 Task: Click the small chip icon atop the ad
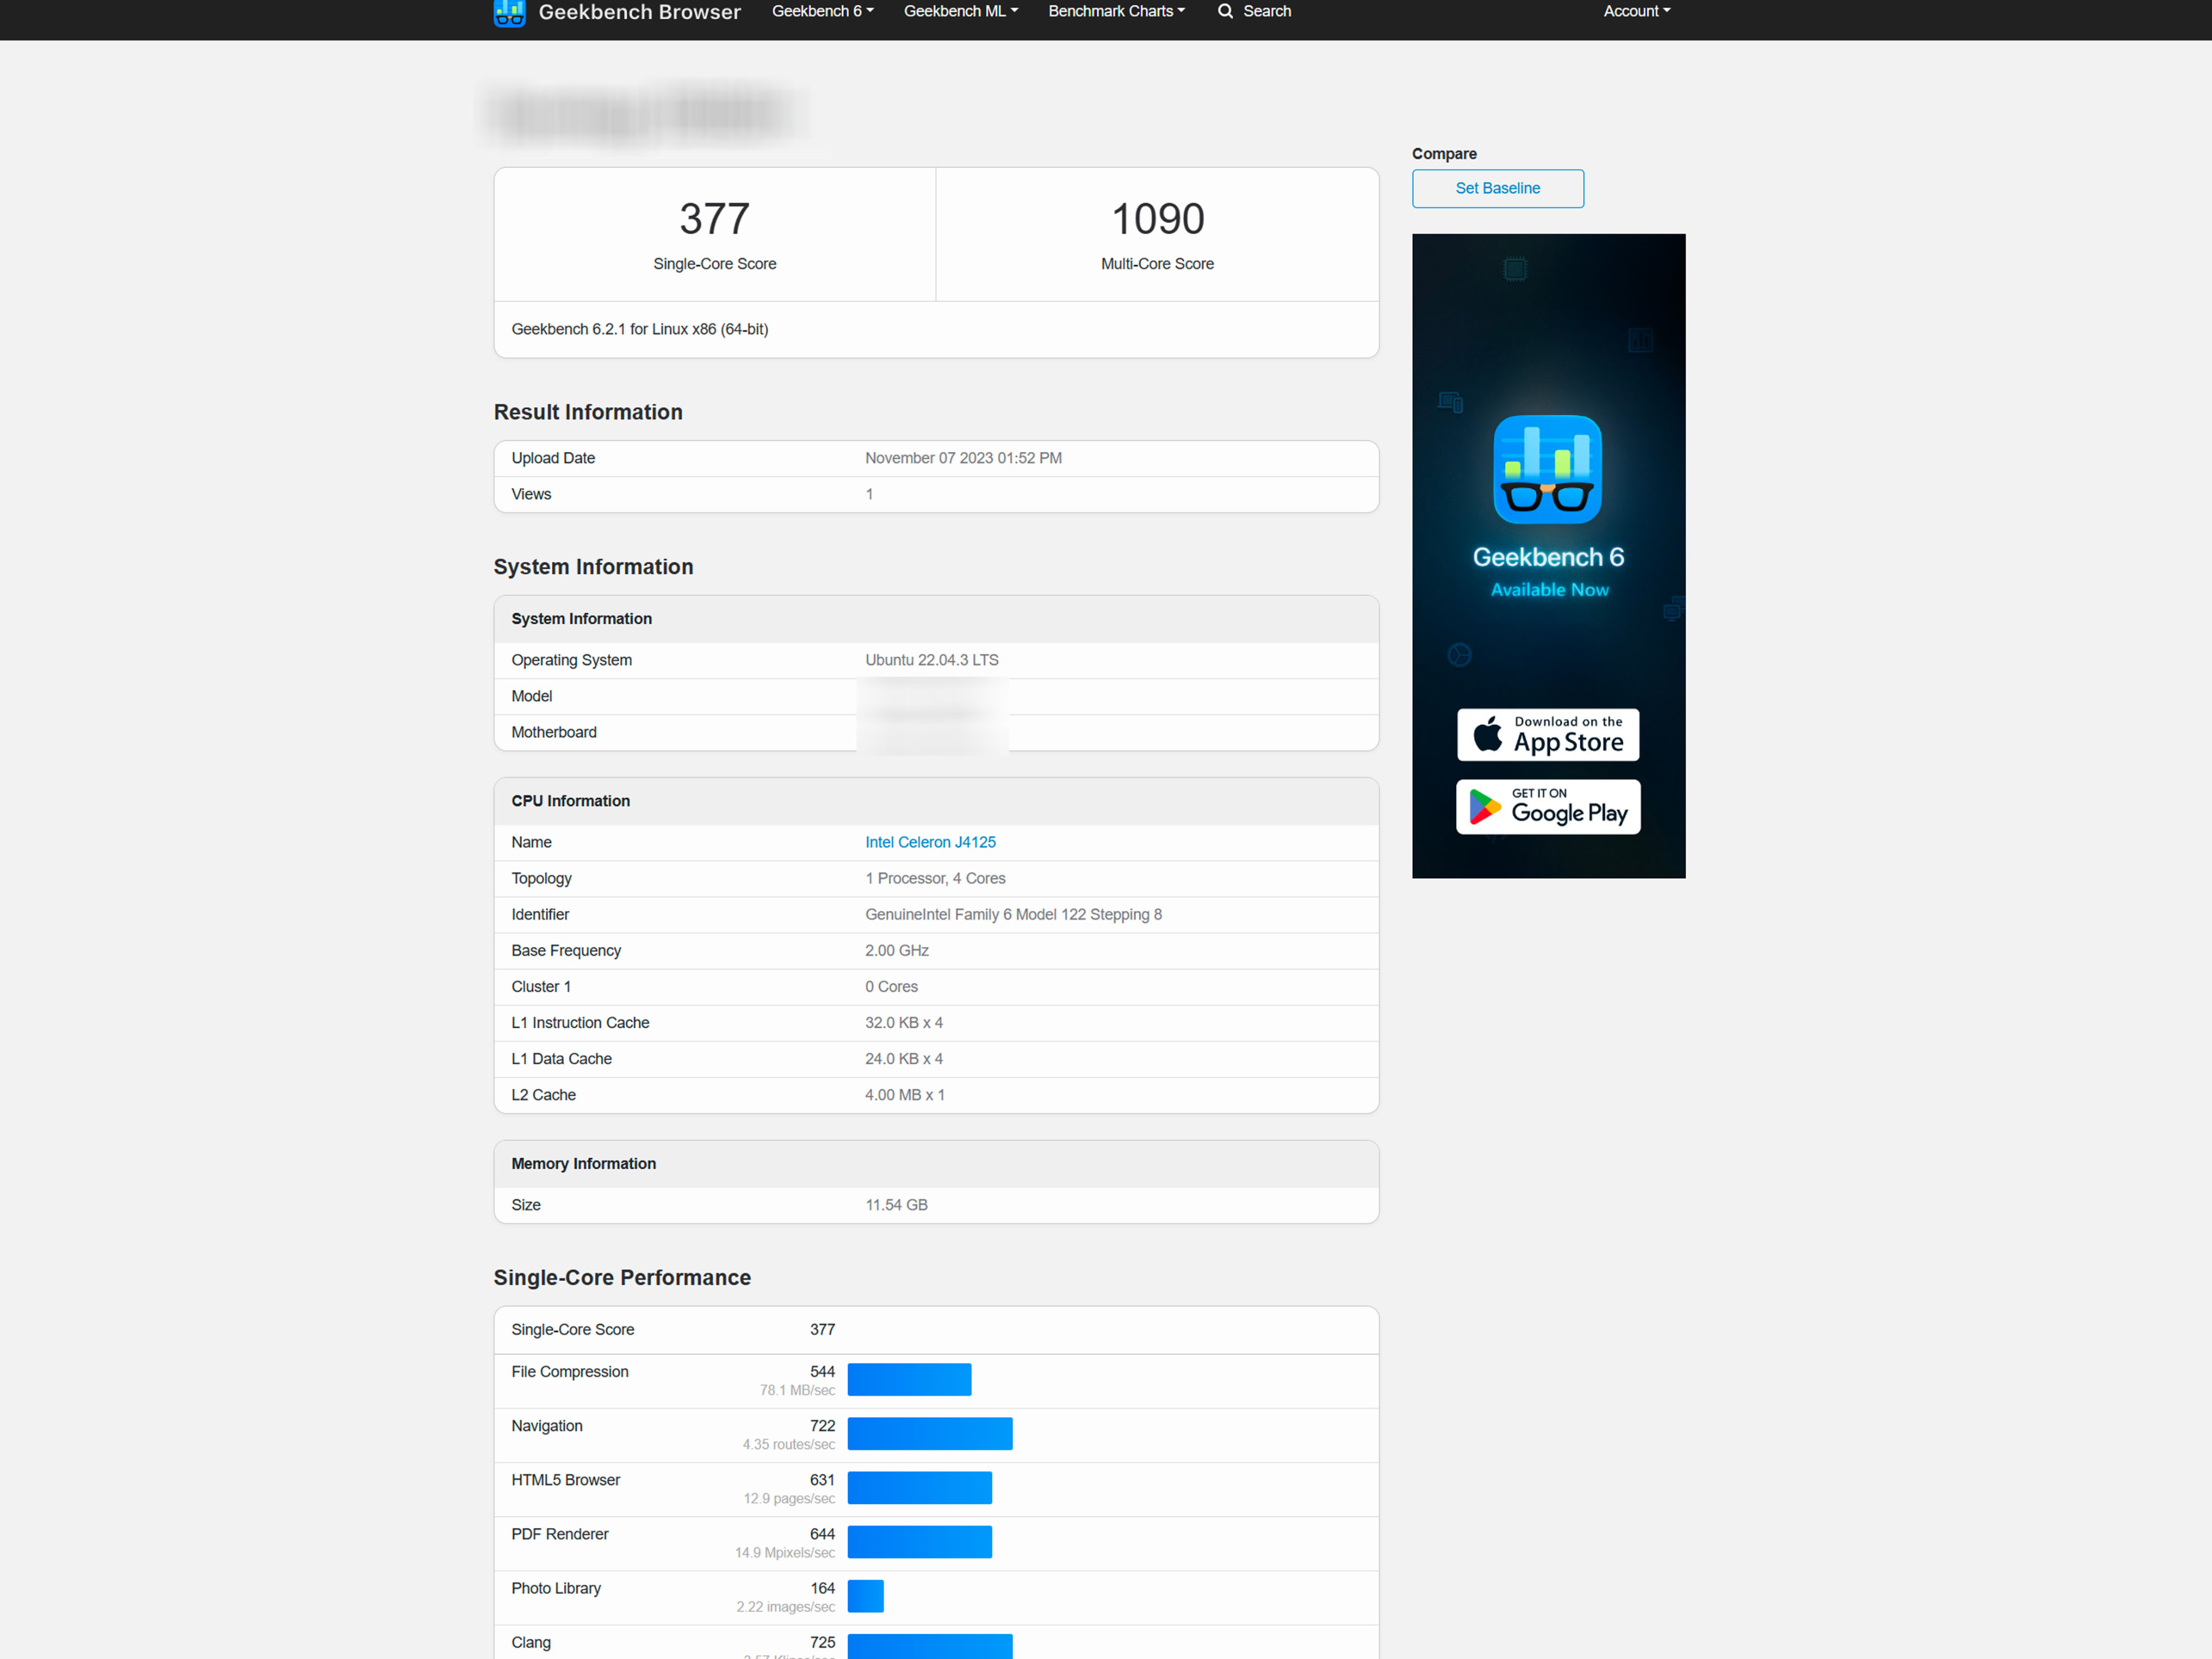(x=1515, y=268)
